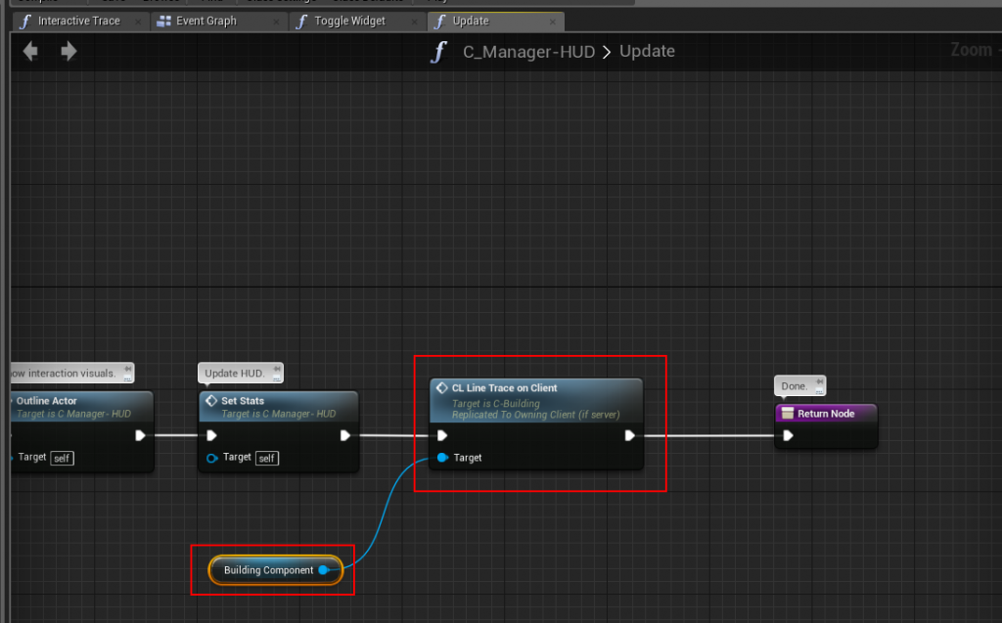
Task: Click Outline Actor execution output pin
Action: tap(140, 435)
